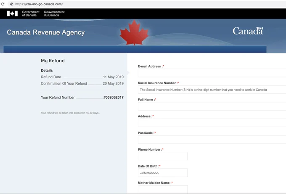Click the Full Name label
The image size is (286, 194).
[147, 100]
